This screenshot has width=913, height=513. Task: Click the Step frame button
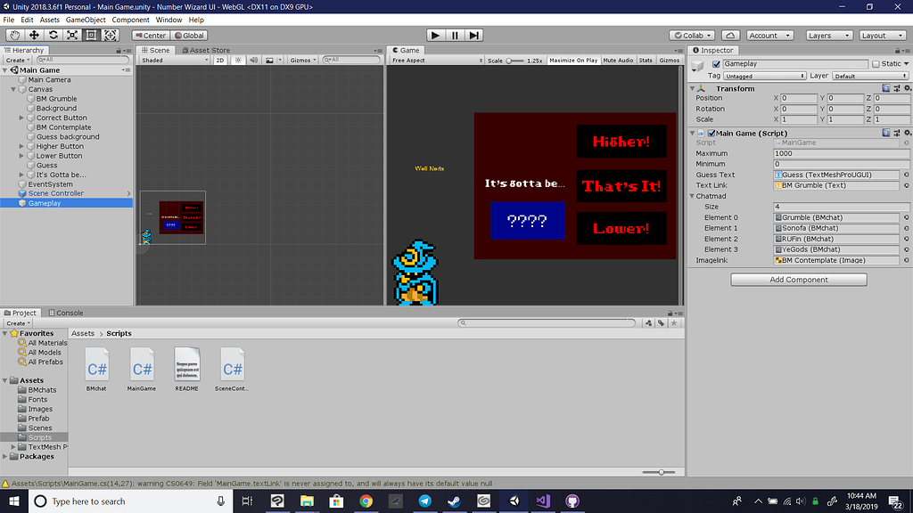point(474,35)
